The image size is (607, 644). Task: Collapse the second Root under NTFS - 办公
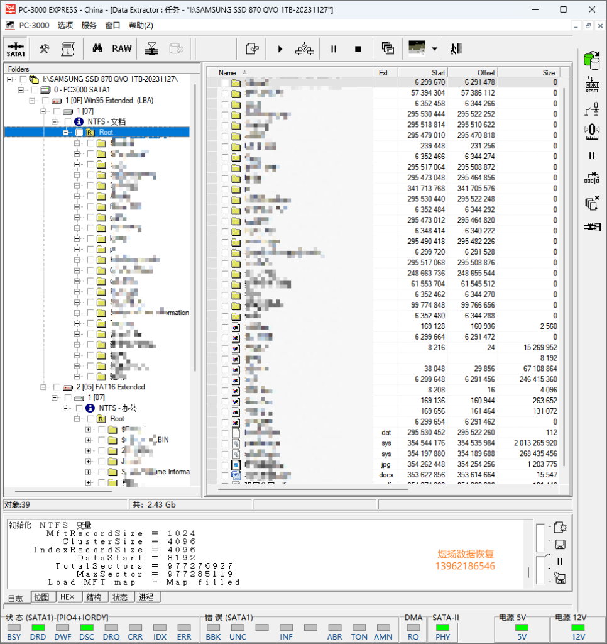coord(77,419)
